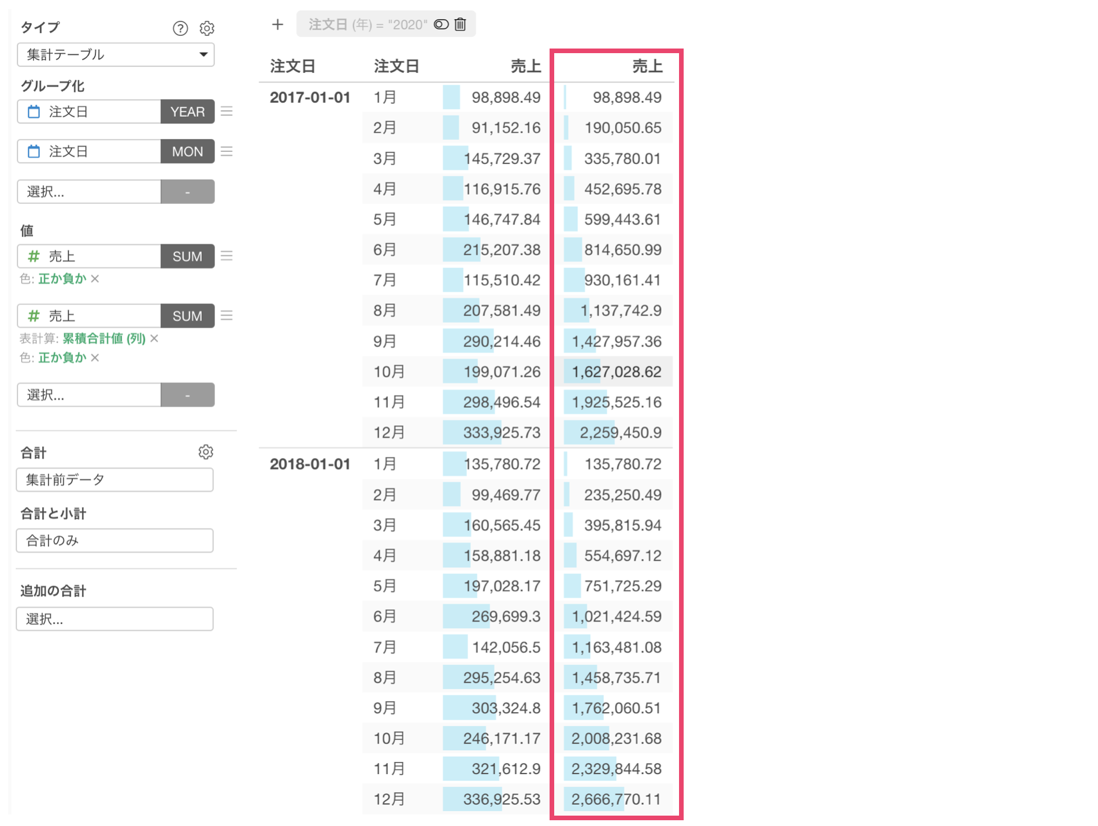Image resolution: width=1098 pixels, height=826 pixels.
Task: Open menu icon beside second 売上 SUM
Action: [x=227, y=315]
